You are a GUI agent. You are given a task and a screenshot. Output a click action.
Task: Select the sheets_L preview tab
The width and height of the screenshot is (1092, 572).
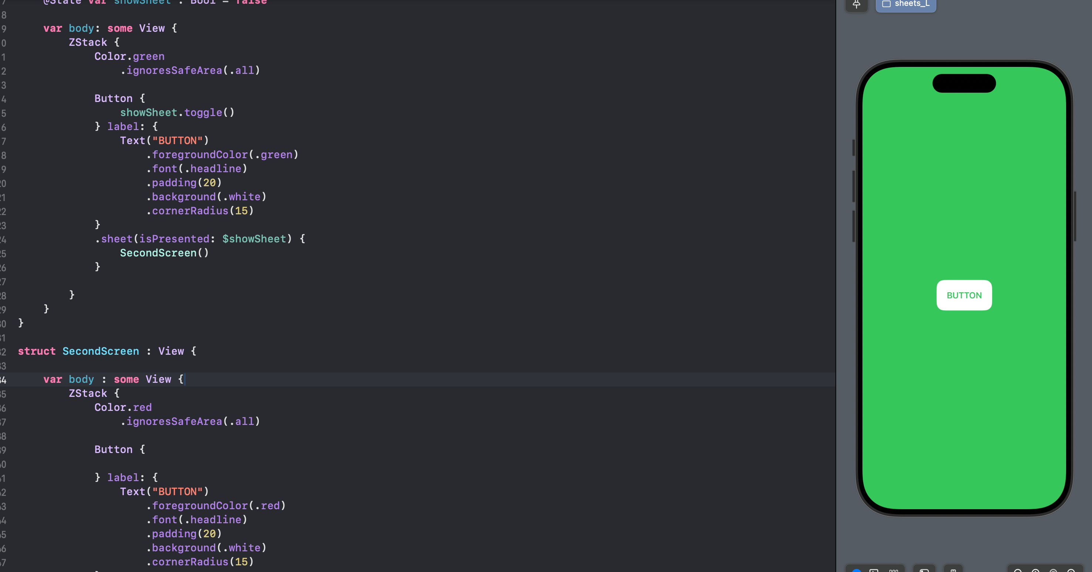coord(906,4)
